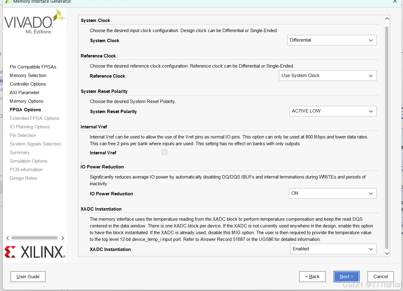Click the scroll up arrow of options panel
The image size is (403, 291).
[387, 19]
